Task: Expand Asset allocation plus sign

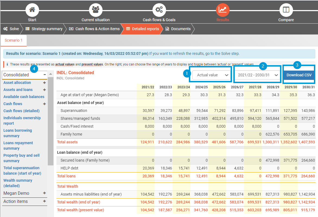Action: click(x=44, y=83)
